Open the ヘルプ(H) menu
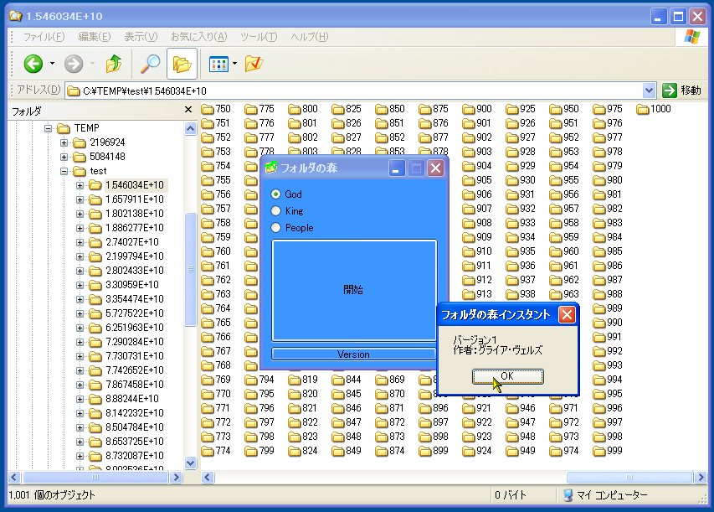The width and height of the screenshot is (714, 512). (310, 37)
